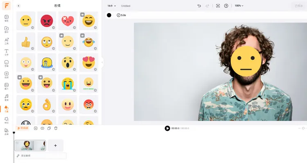Add the bandaged broken heart sticker

(x=68, y=21)
